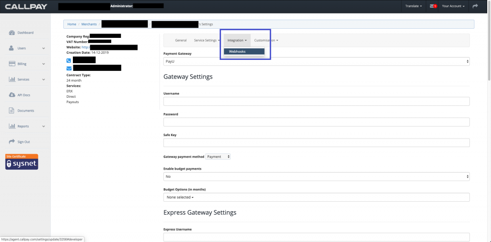Click the Direct service text

71,96
